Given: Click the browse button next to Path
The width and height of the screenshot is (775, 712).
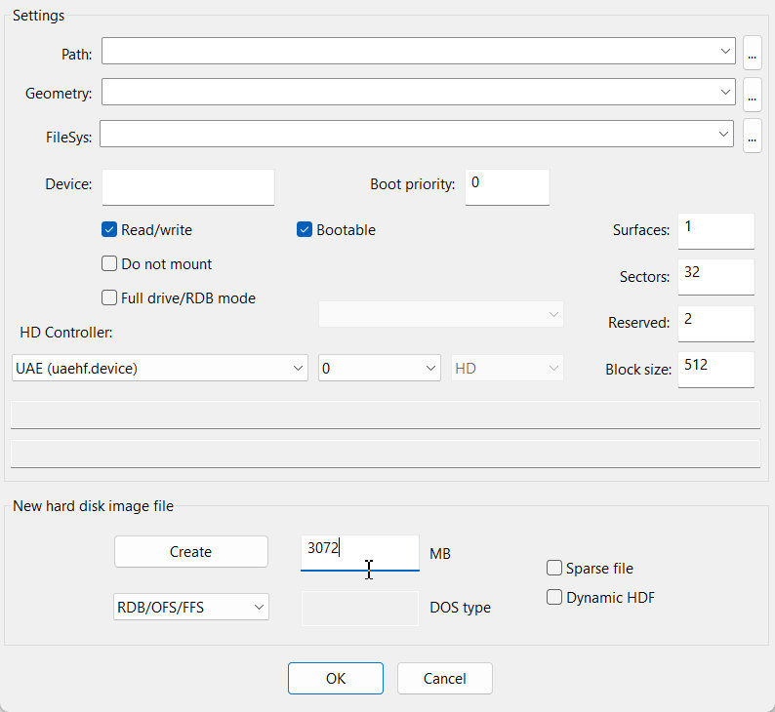Looking at the screenshot, I should click(752, 52).
